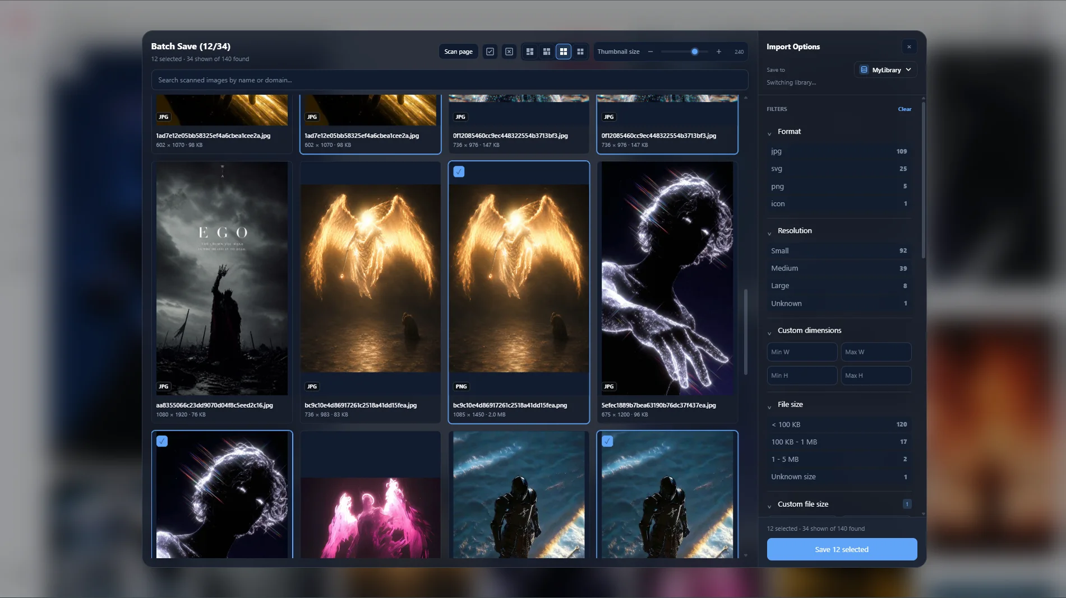Click the Batch Save (12/34) title
Screen dimensions: 1066x598
(x=191, y=46)
